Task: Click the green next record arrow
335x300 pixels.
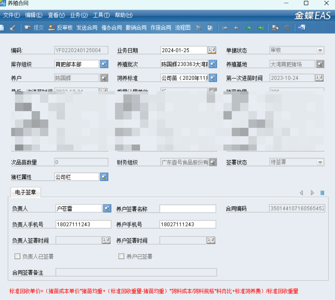Action: tap(248, 28)
